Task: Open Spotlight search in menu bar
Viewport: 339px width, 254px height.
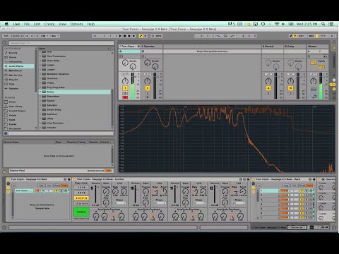Action: coord(323,24)
